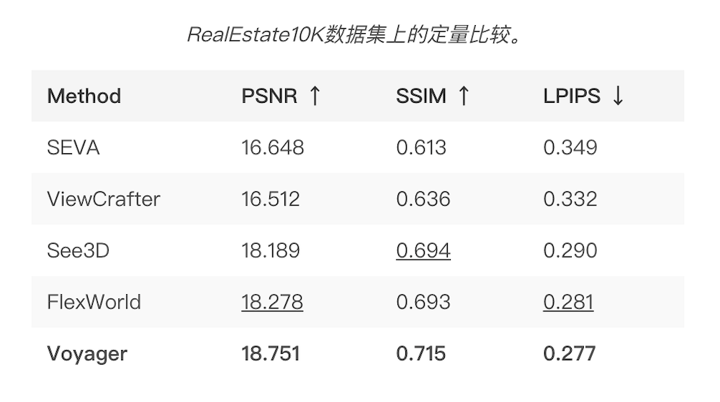Image resolution: width=720 pixels, height=402 pixels.
Task: Click Voyager's SSIM value 0.715
Action: [x=420, y=354]
